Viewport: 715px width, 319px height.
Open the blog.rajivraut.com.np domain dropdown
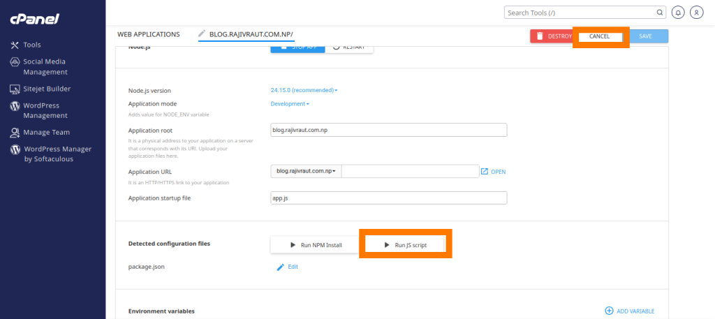click(x=306, y=171)
